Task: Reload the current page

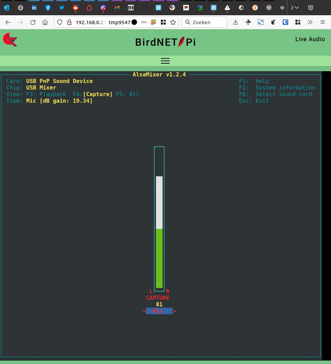Action: click(33, 22)
